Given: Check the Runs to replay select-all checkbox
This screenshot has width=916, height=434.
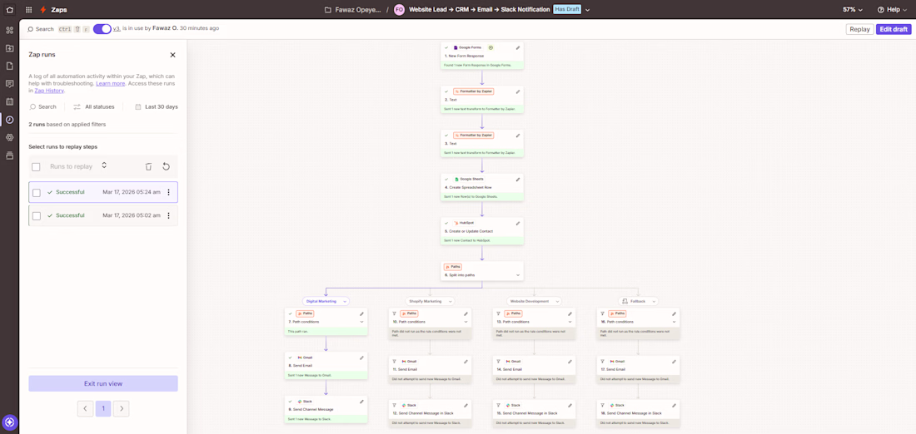Looking at the screenshot, I should (x=36, y=167).
